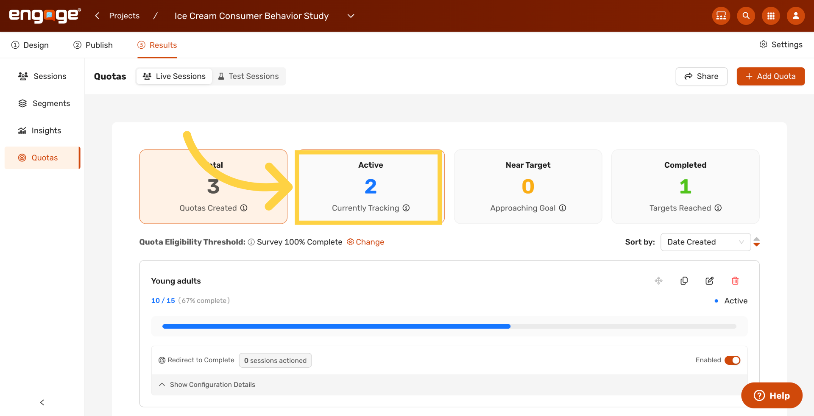Screen dimensions: 814x416
Task: Go back using the header back arrow
Action: 97,16
